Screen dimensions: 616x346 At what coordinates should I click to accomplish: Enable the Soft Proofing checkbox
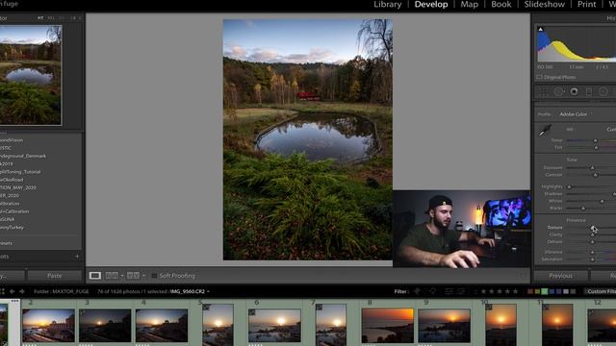click(154, 276)
